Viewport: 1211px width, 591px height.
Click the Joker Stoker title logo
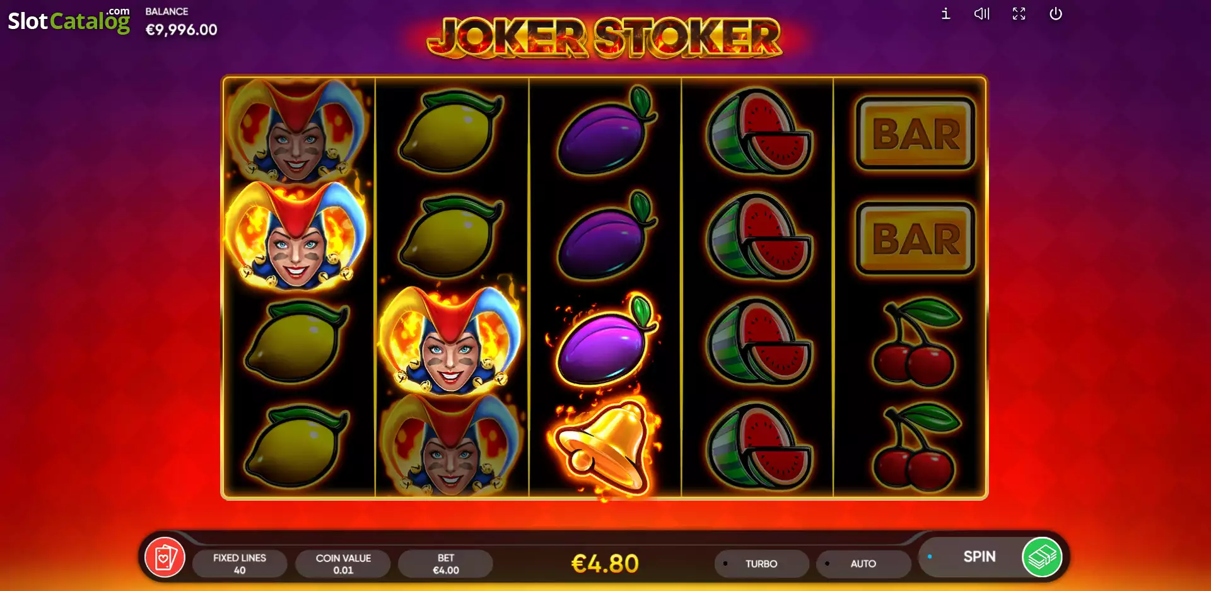click(x=604, y=38)
